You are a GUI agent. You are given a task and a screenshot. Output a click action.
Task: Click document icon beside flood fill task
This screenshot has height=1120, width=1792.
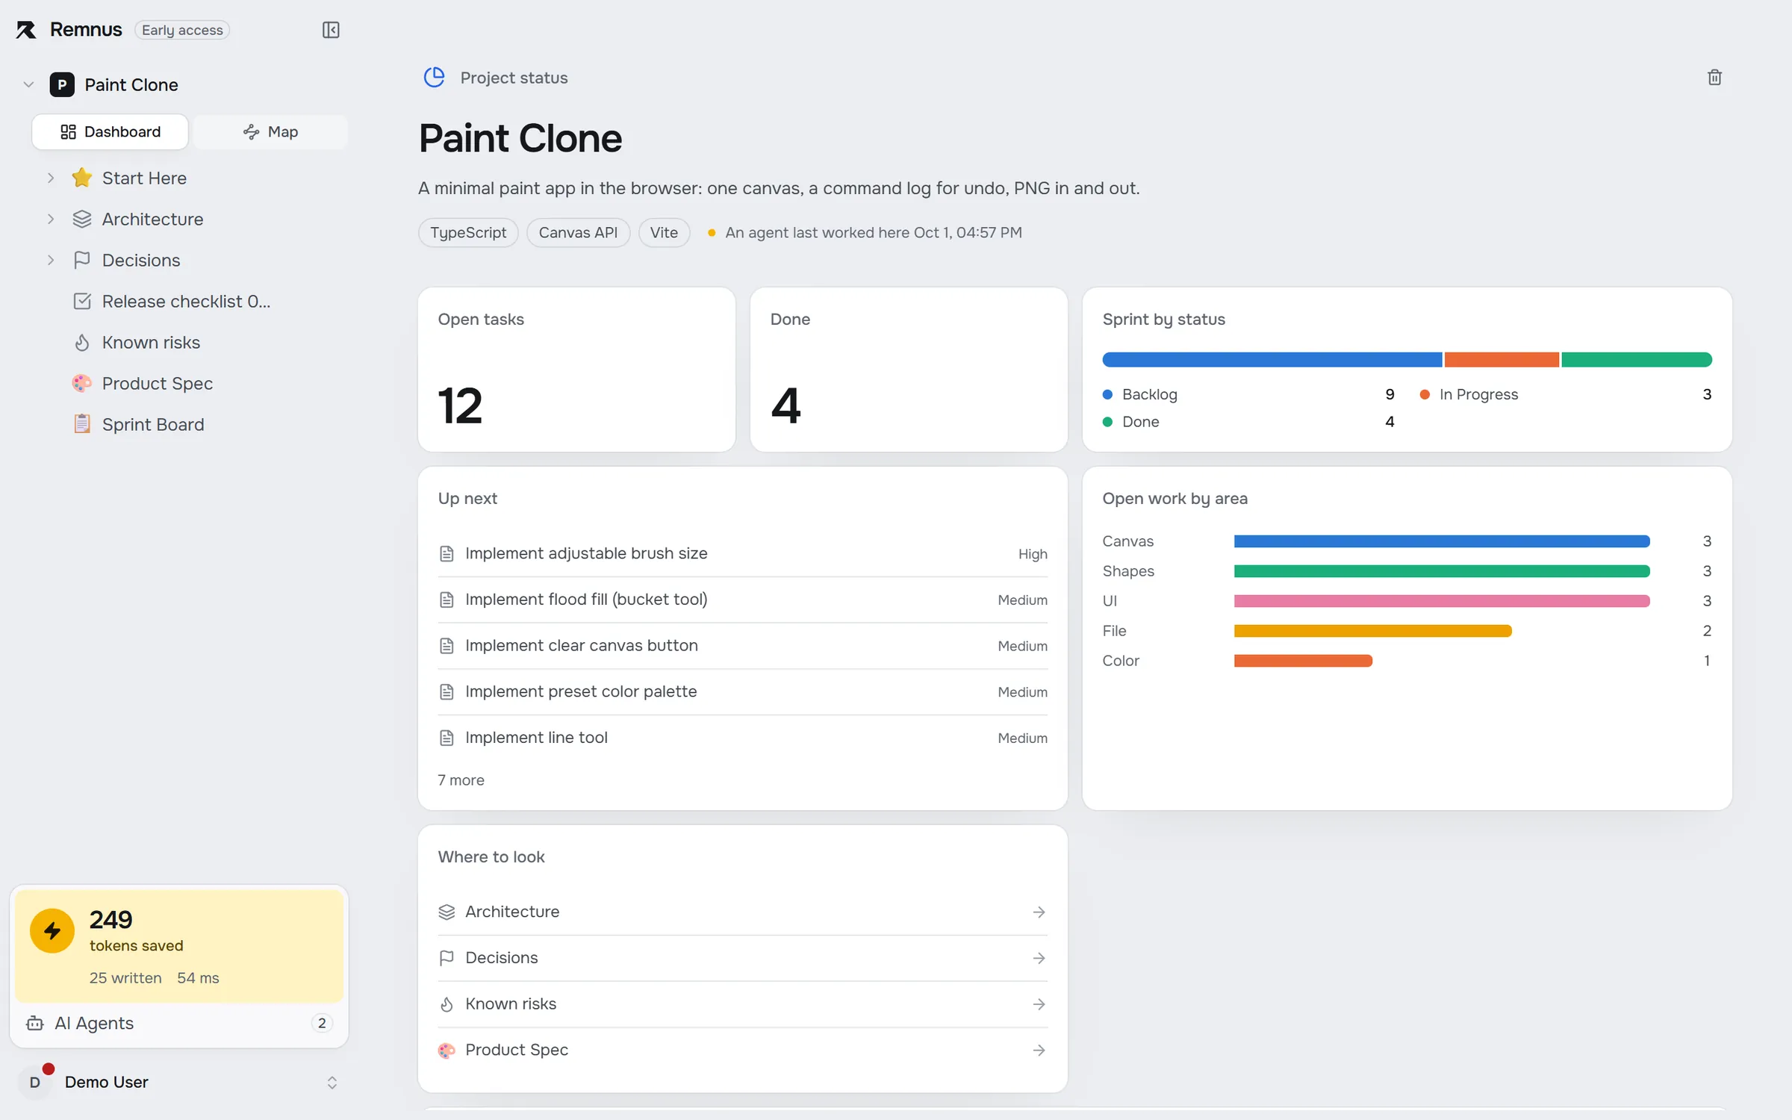[447, 600]
